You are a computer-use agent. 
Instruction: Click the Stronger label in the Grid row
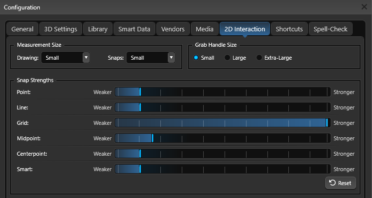pyautogui.click(x=344, y=123)
